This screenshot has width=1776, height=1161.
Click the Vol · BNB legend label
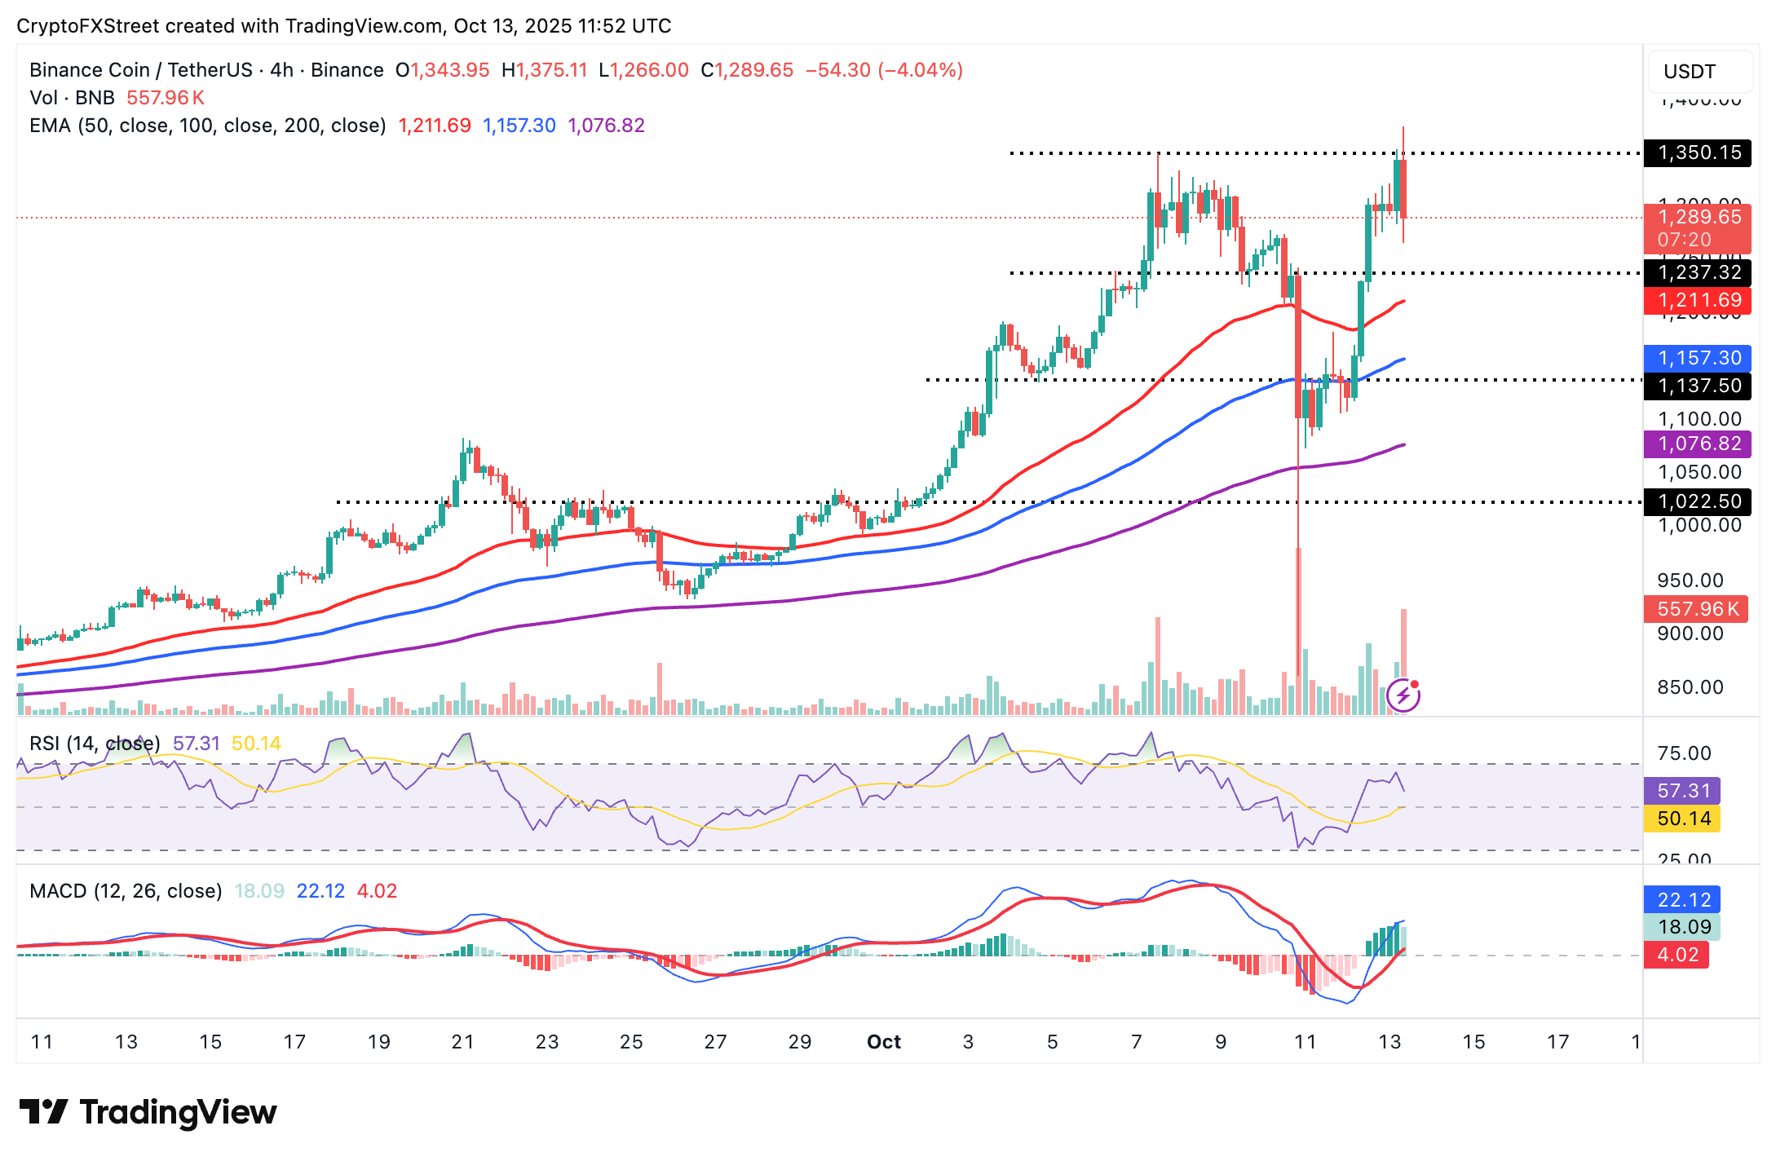[72, 98]
